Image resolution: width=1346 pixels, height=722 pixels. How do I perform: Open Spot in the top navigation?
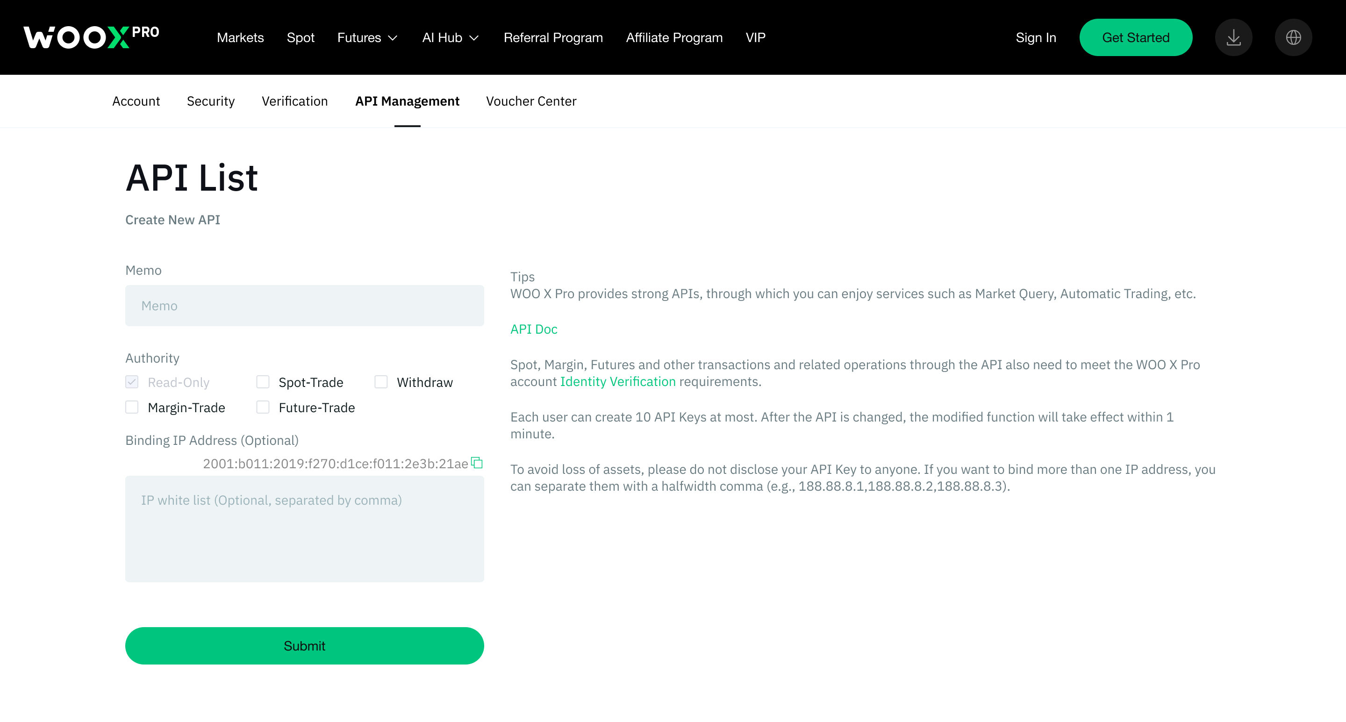[301, 37]
